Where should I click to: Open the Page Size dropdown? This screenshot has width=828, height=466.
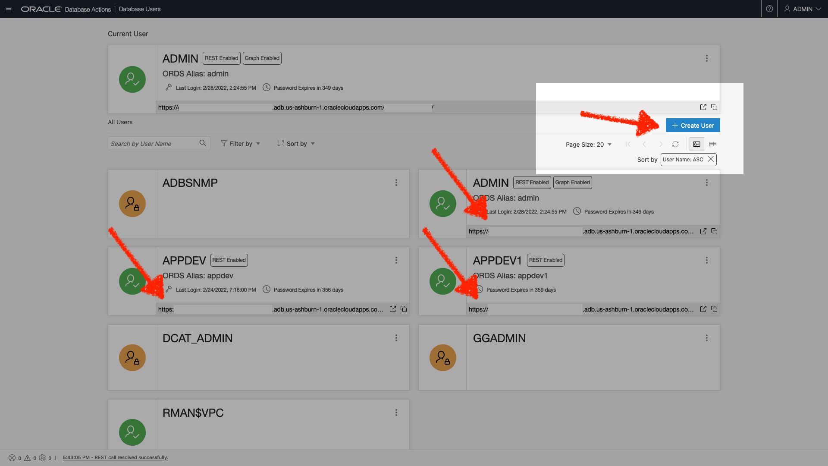[x=589, y=145]
